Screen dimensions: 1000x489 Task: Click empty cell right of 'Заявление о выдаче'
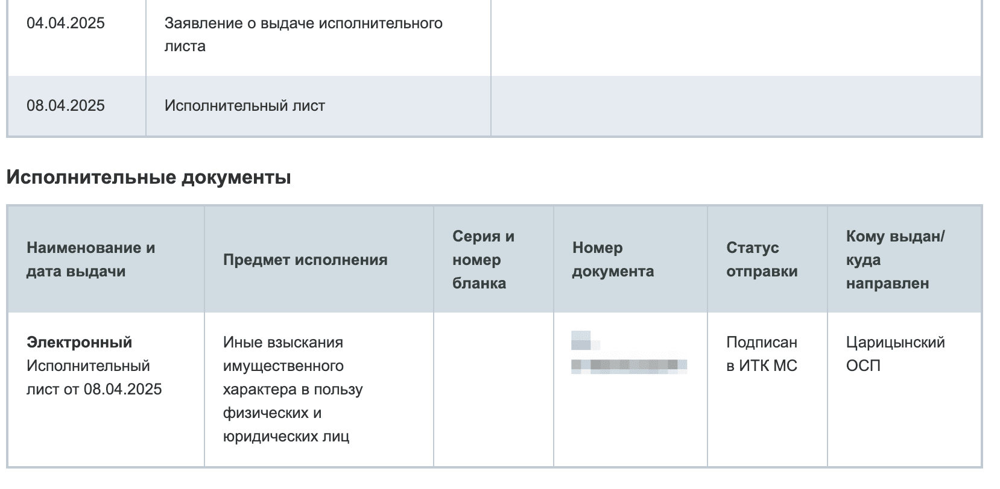[736, 34]
